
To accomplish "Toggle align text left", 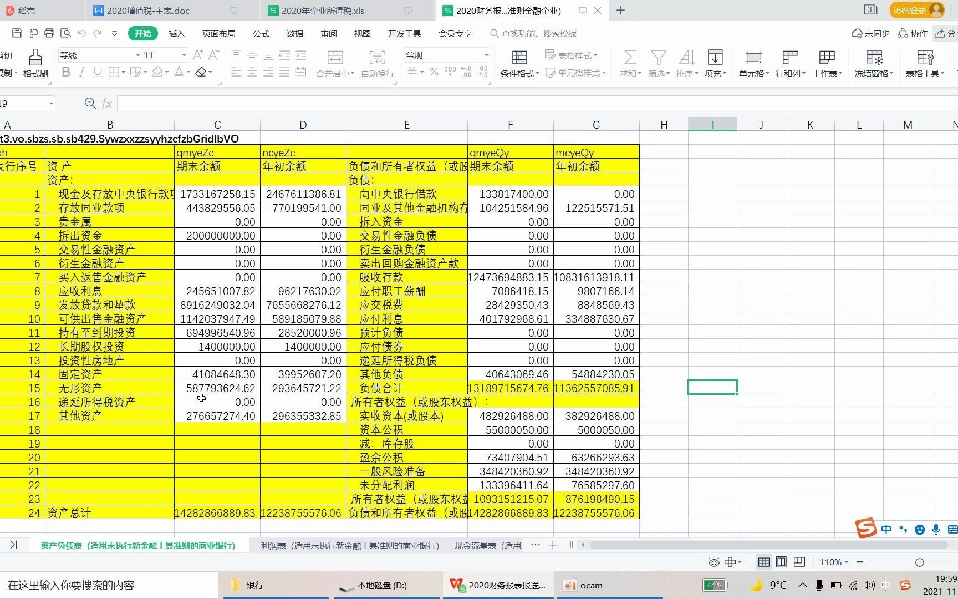I will (x=236, y=72).
